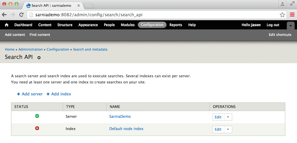This screenshot has height=143, width=297.
Task: Click the Drupal home icon in admin toolbar
Action: pos(7,25)
